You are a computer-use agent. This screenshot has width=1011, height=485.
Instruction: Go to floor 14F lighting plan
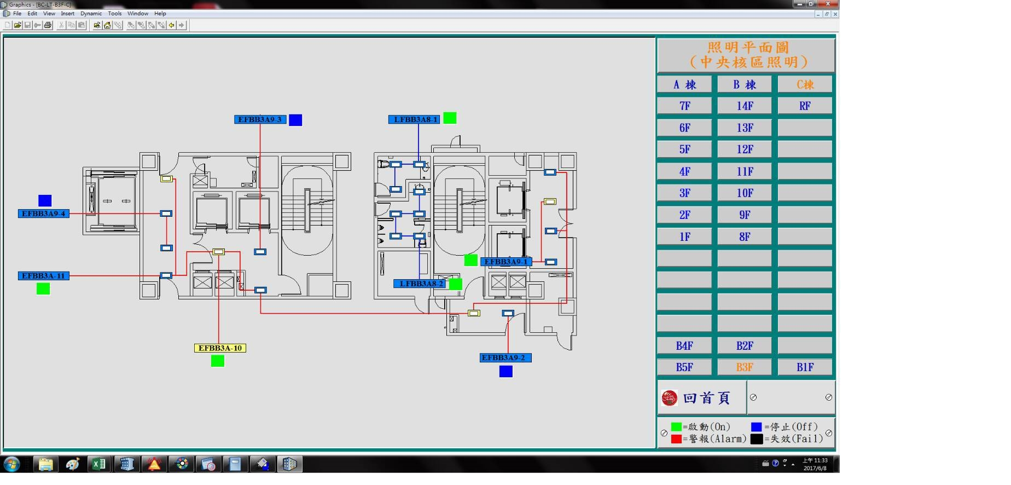tap(745, 106)
